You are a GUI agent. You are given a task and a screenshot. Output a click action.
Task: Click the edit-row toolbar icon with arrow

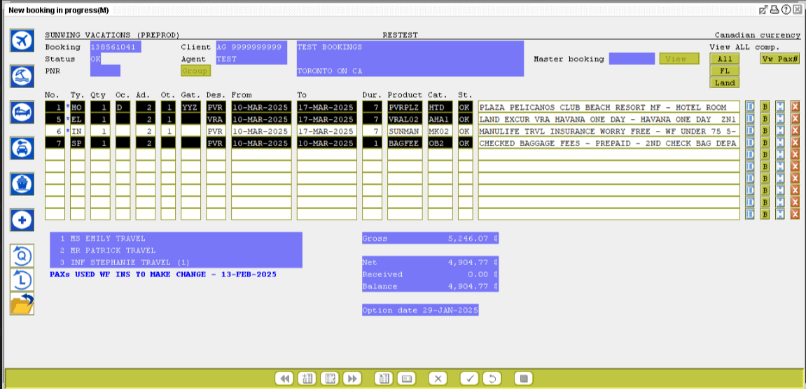tap(330, 379)
